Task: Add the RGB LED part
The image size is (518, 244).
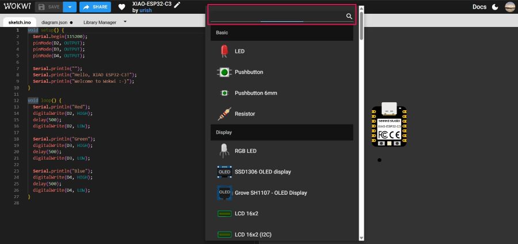Action: [282, 151]
